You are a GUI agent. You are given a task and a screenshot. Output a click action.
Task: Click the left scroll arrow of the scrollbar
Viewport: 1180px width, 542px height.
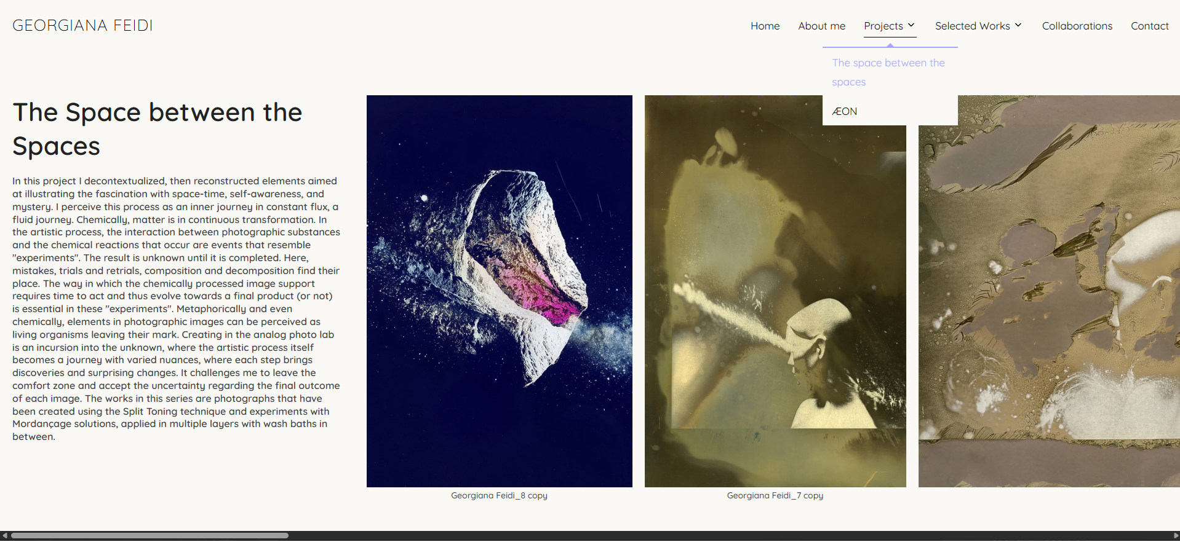click(x=5, y=536)
